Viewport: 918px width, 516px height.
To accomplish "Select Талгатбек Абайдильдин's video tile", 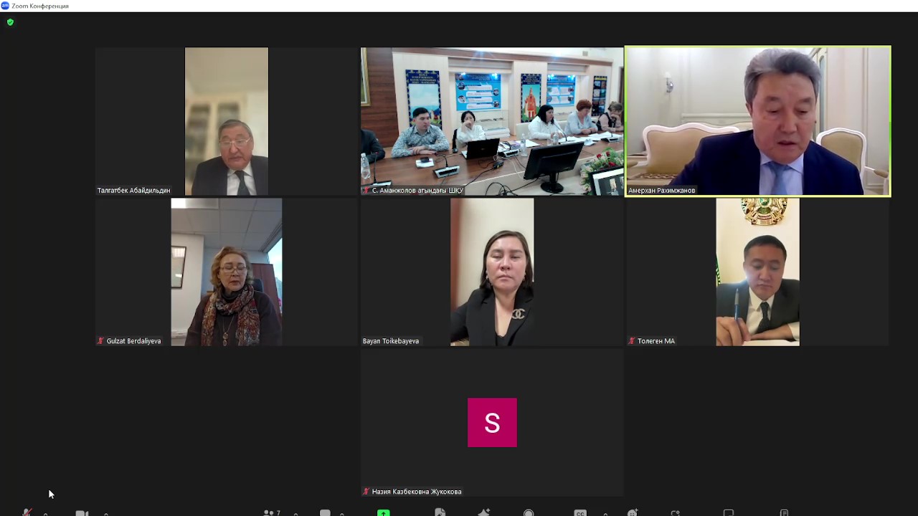I will (227, 120).
